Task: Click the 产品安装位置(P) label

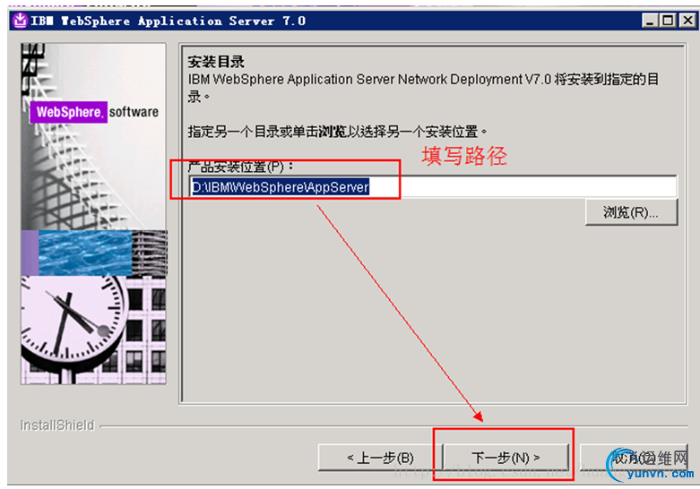Action: pyautogui.click(x=240, y=167)
